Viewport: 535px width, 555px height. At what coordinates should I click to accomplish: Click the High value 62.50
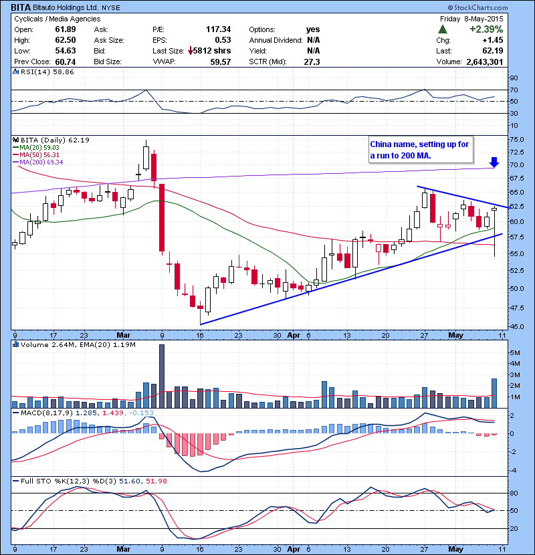tap(65, 40)
